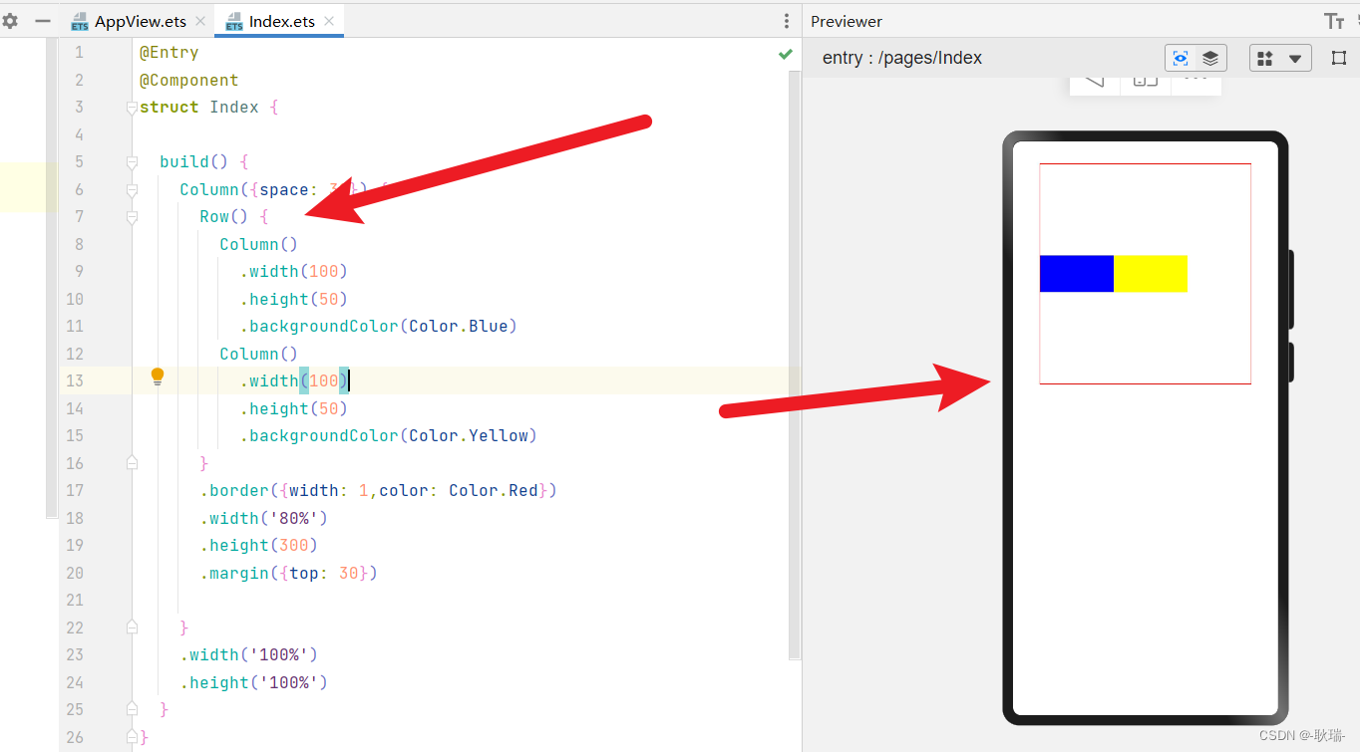Click the yellow box in the preview
The image size is (1360, 752).
[1151, 274]
